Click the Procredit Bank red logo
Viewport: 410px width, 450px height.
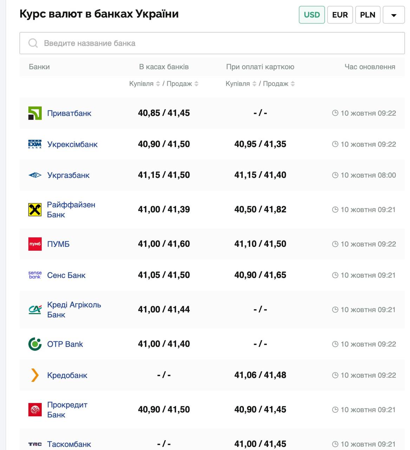[35, 410]
